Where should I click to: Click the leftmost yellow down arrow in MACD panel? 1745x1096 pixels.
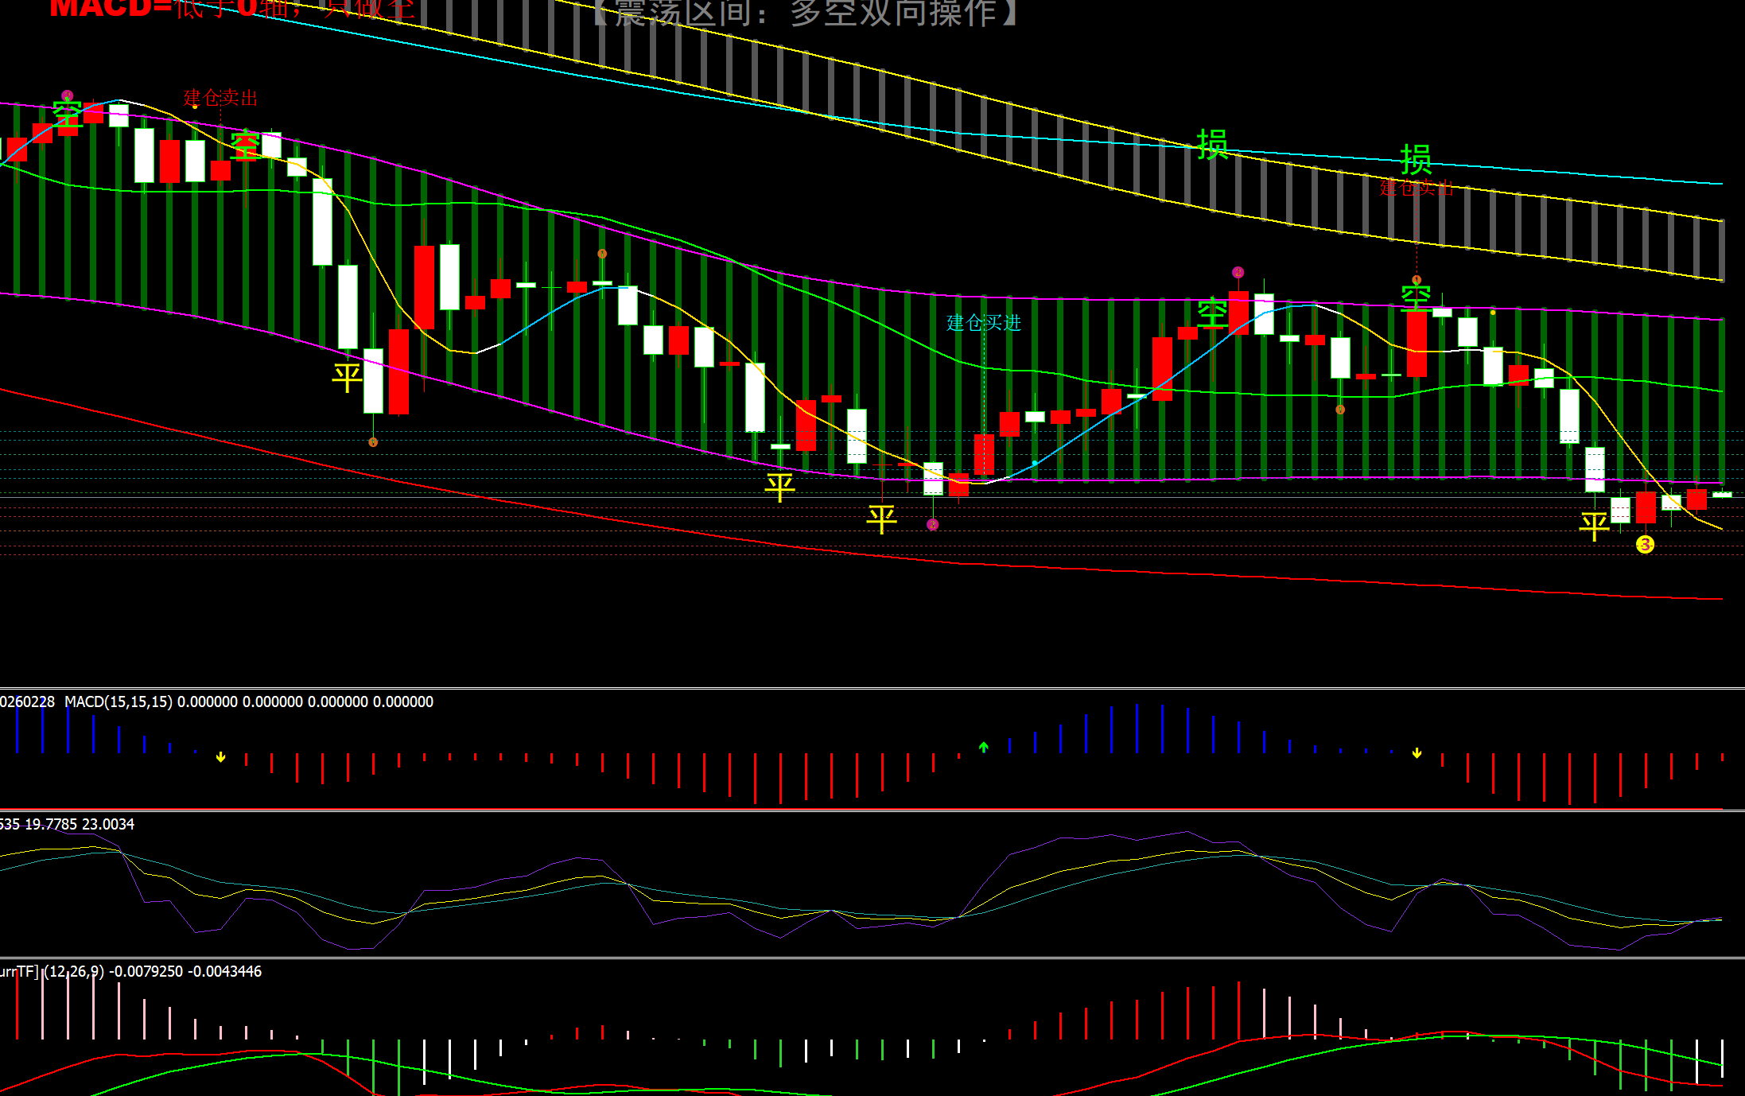pos(221,757)
